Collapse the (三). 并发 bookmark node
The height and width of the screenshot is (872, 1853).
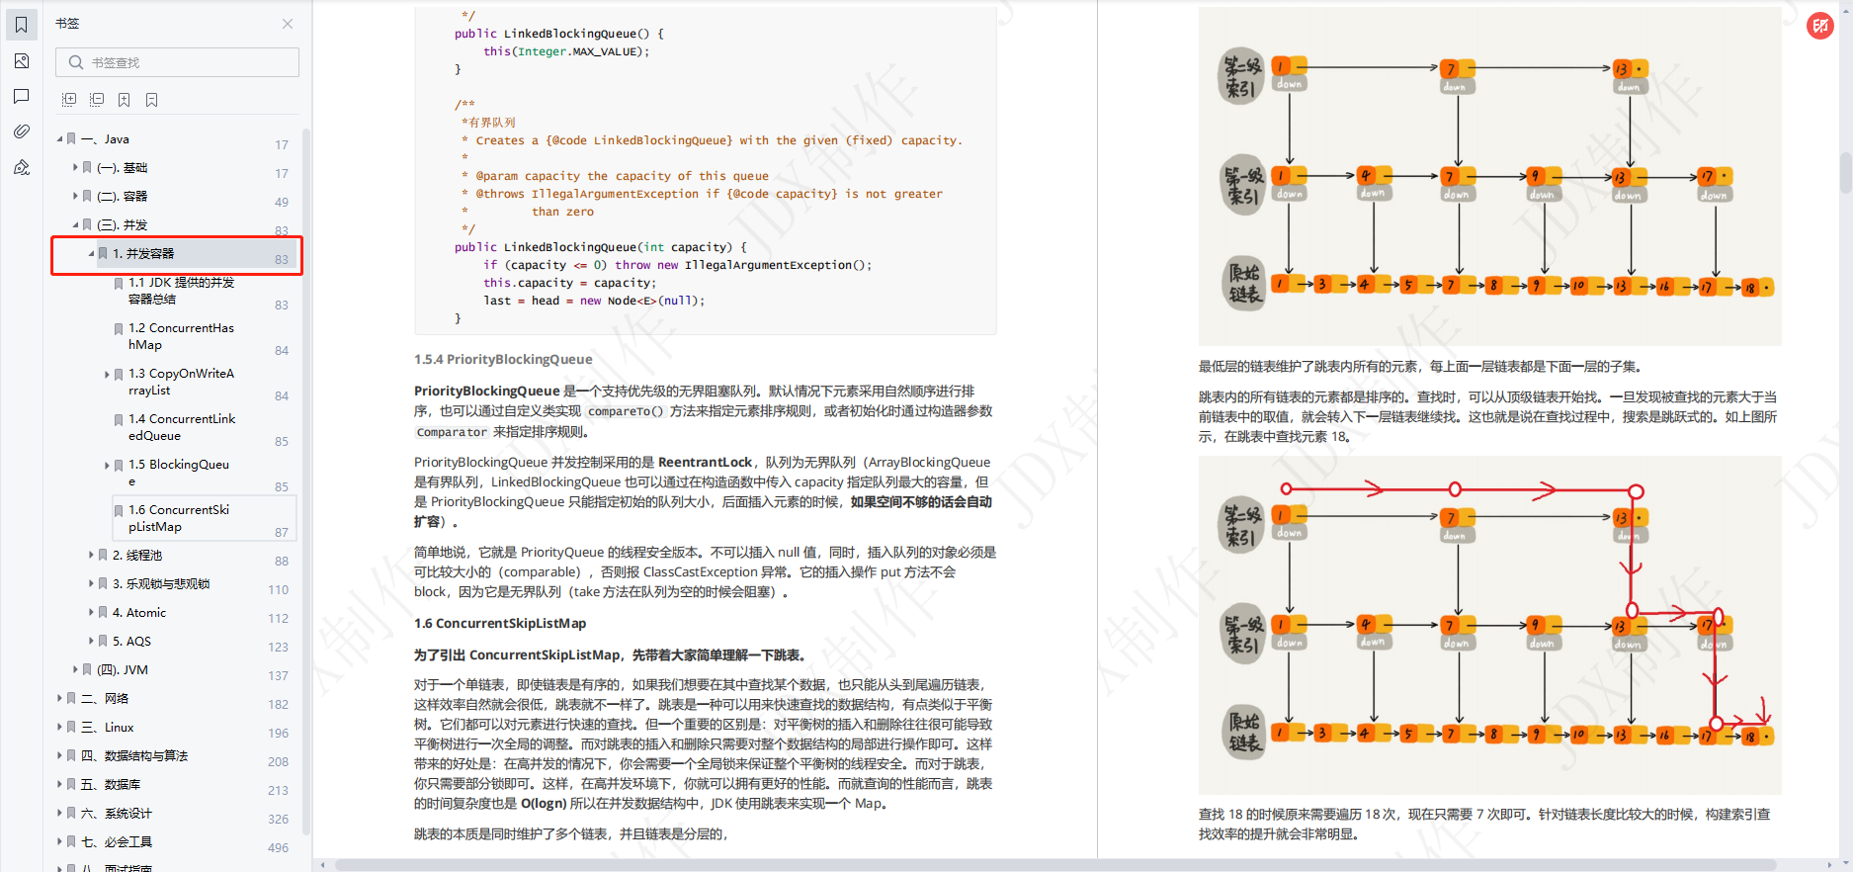75,225
